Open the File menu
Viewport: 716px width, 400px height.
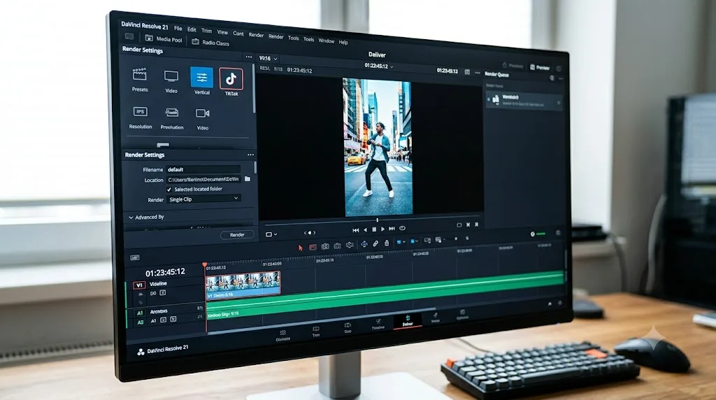coord(178,28)
